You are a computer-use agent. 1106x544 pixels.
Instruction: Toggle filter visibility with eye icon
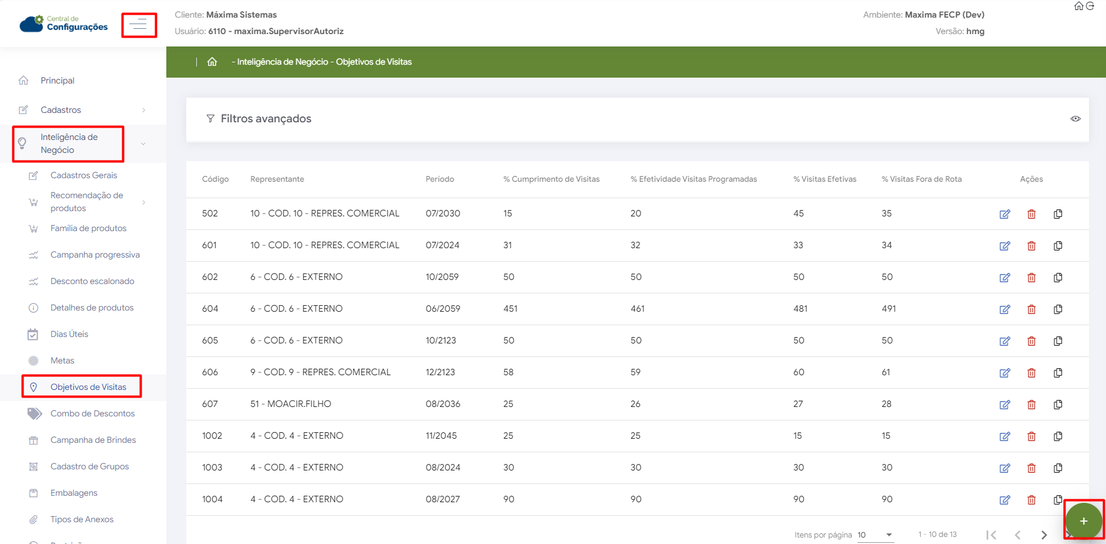pos(1075,119)
